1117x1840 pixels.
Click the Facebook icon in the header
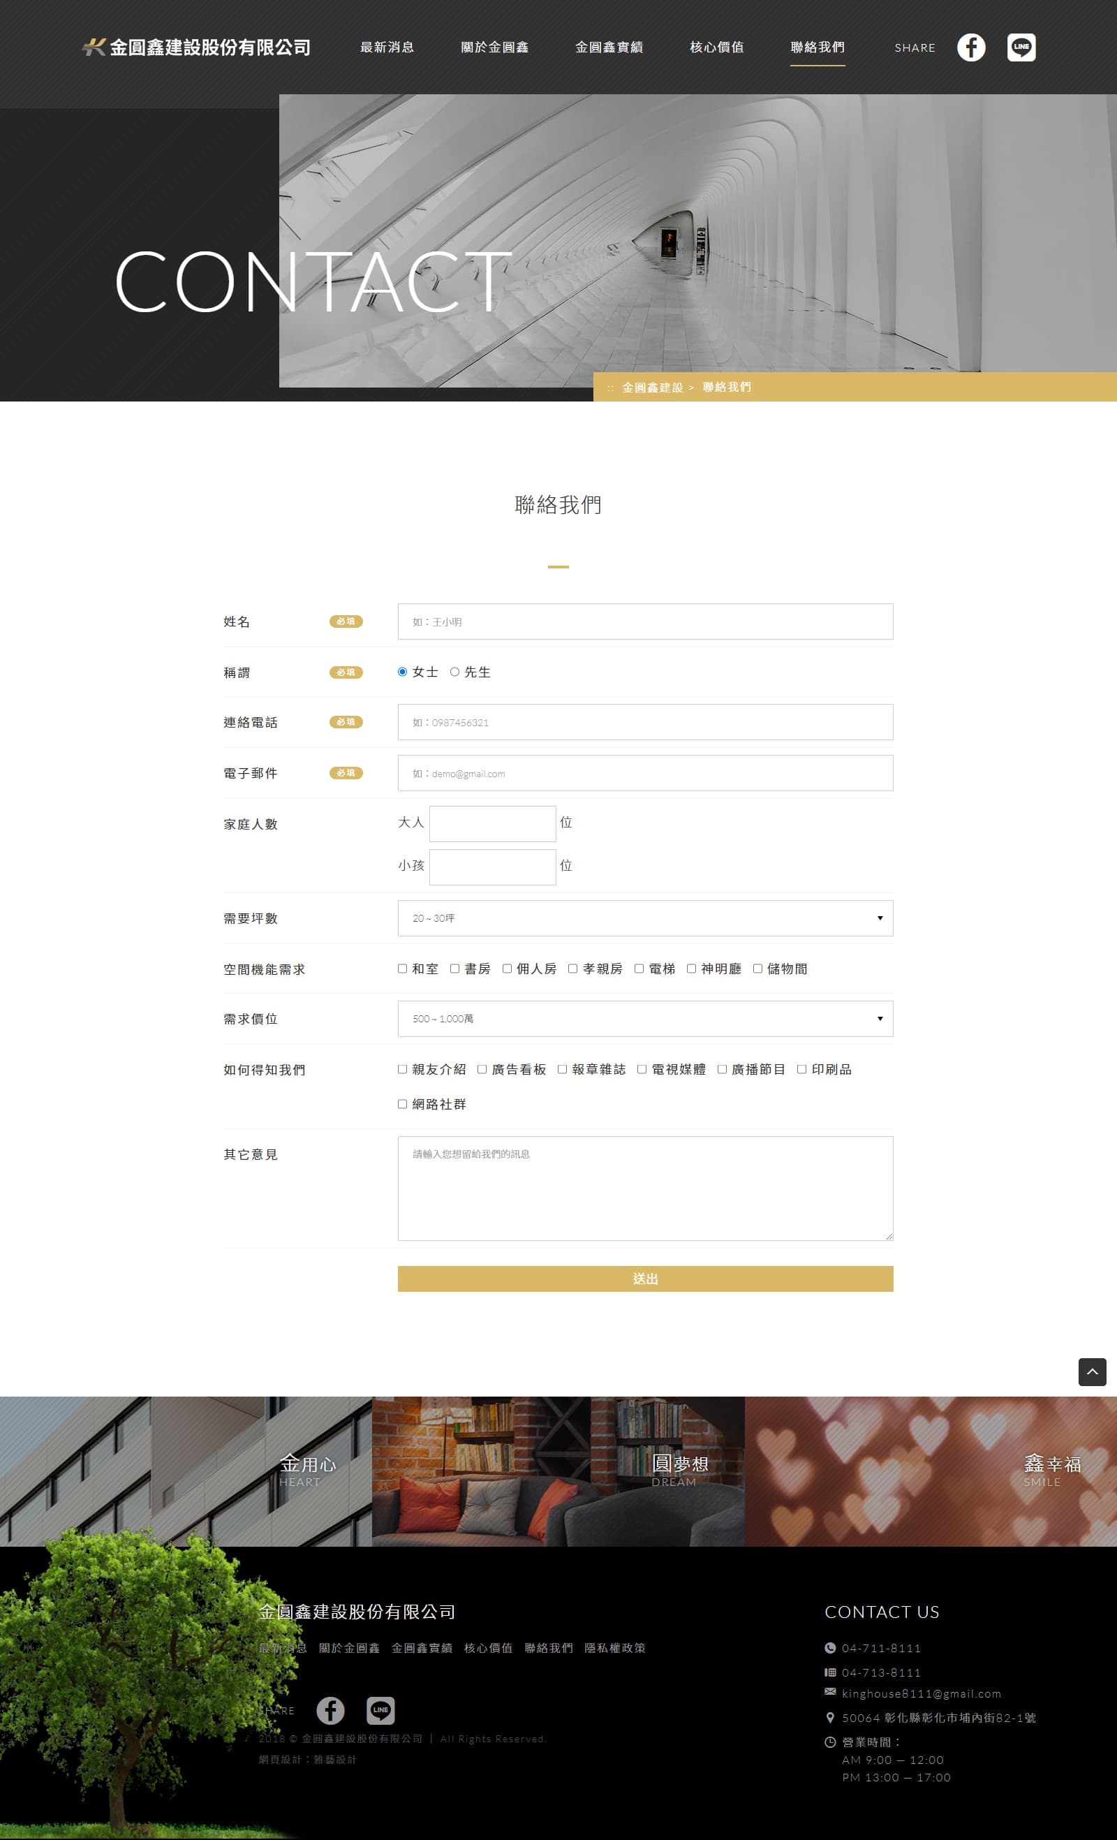(970, 47)
